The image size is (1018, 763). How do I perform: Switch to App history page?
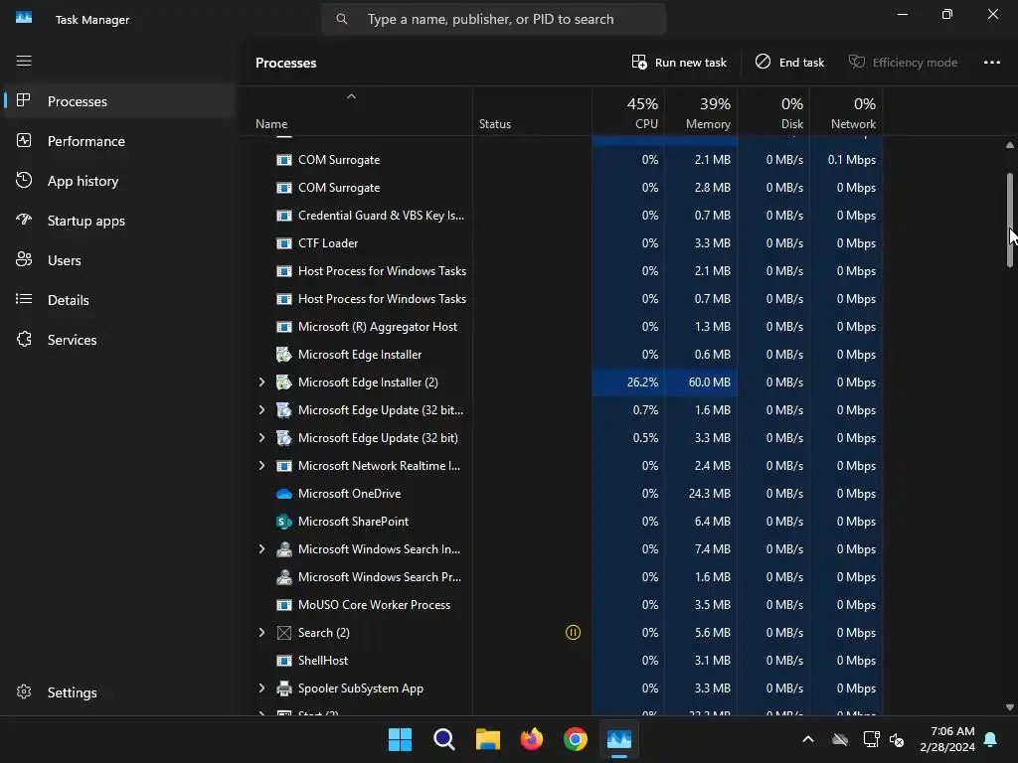coord(119,181)
